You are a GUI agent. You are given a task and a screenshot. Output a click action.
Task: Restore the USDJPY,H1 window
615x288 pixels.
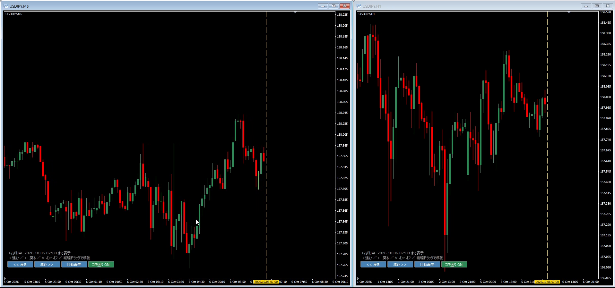coord(597,6)
